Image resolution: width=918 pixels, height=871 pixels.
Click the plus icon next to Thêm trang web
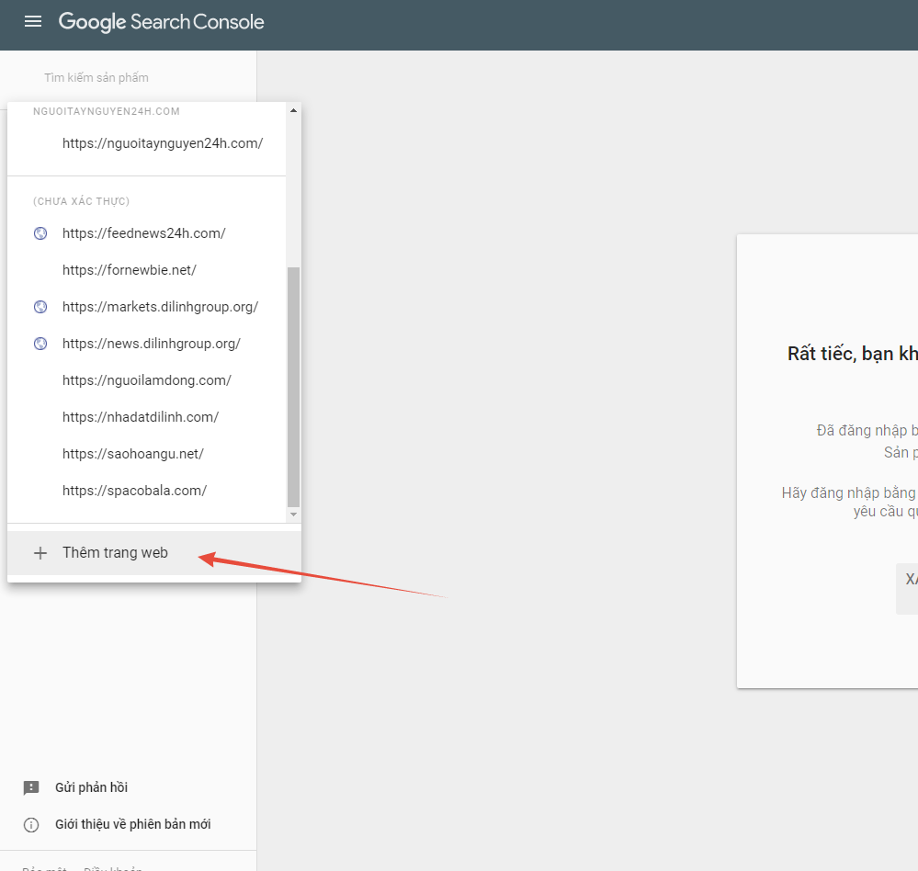(x=40, y=553)
